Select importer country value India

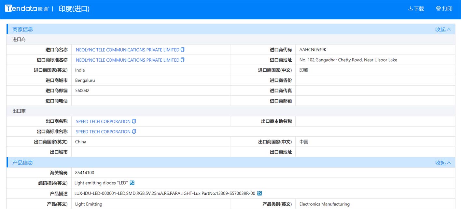[x=80, y=70]
